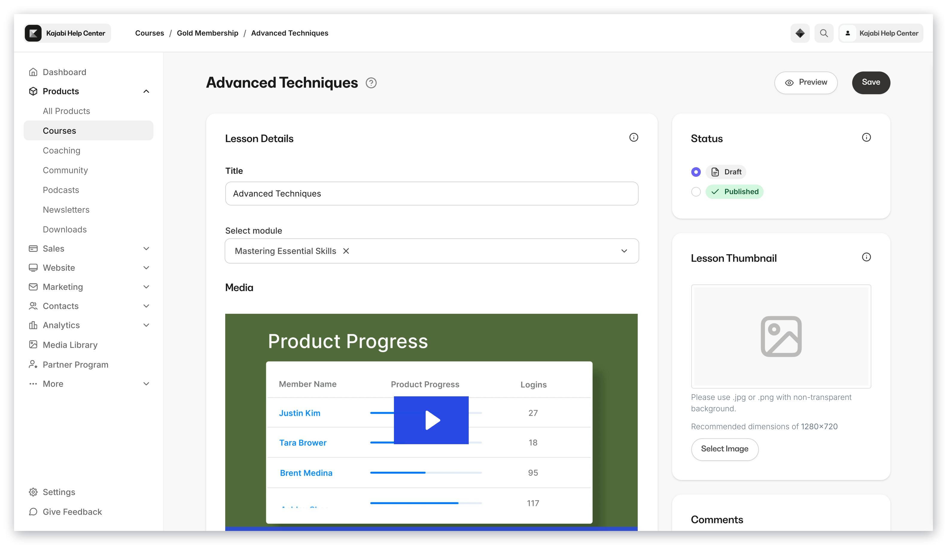Click the Draft document icon
This screenshot has height=545, width=947.
(715, 172)
